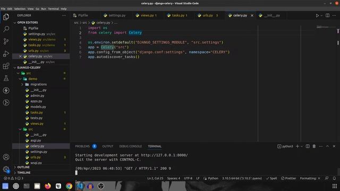Image resolution: width=340 pixels, height=191 pixels.
Task: Close the celery.py editor tab
Action: tap(252, 15)
